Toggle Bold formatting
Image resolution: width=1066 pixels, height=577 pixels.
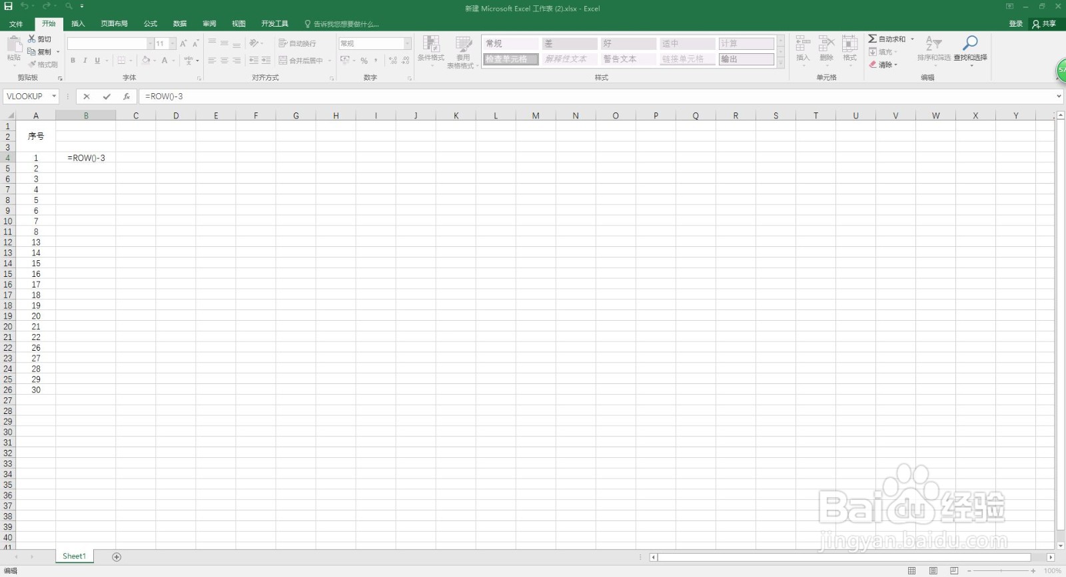73,61
